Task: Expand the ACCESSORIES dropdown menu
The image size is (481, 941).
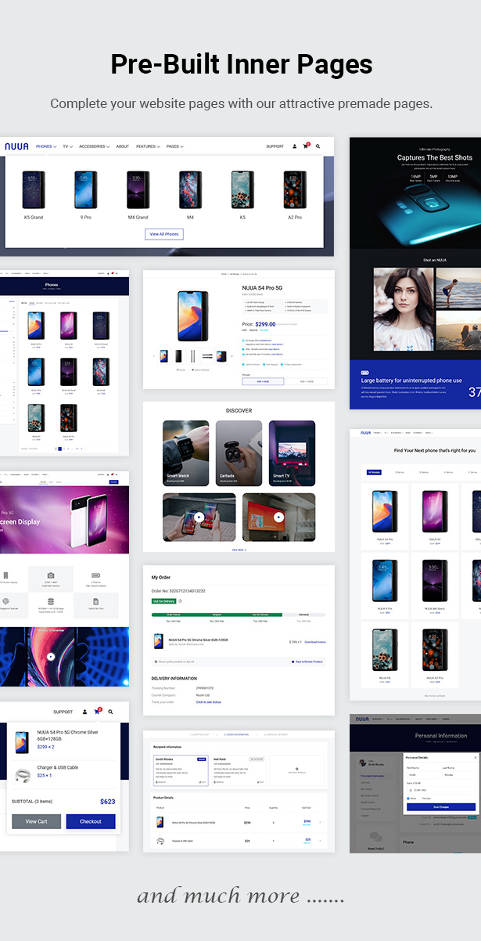Action: coord(94,146)
